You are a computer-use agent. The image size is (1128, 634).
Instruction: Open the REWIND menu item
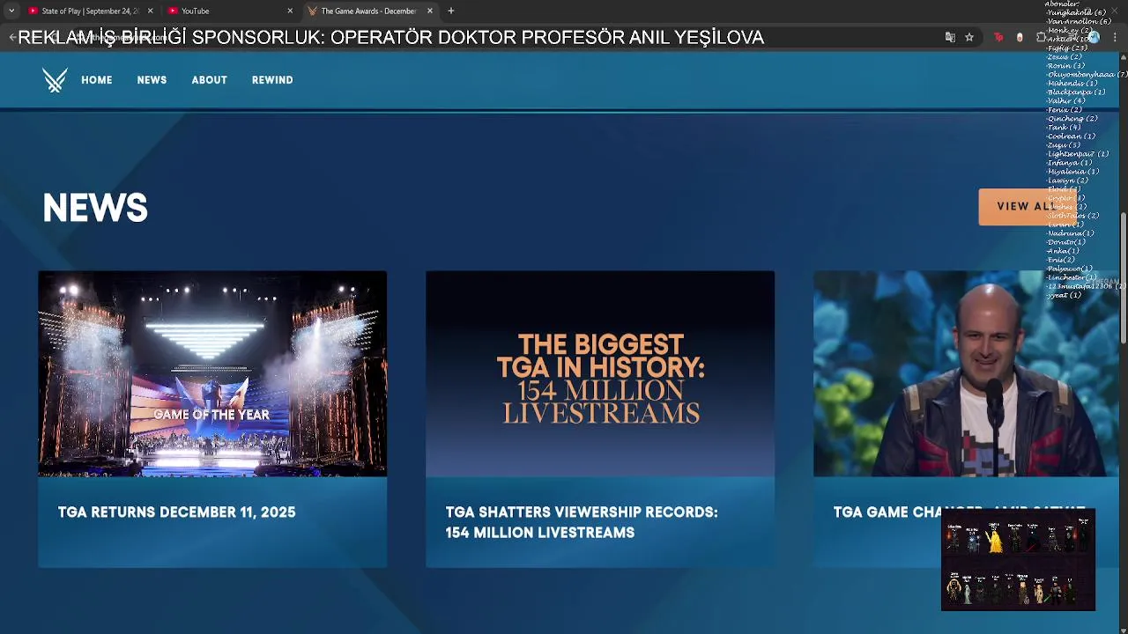coord(272,80)
